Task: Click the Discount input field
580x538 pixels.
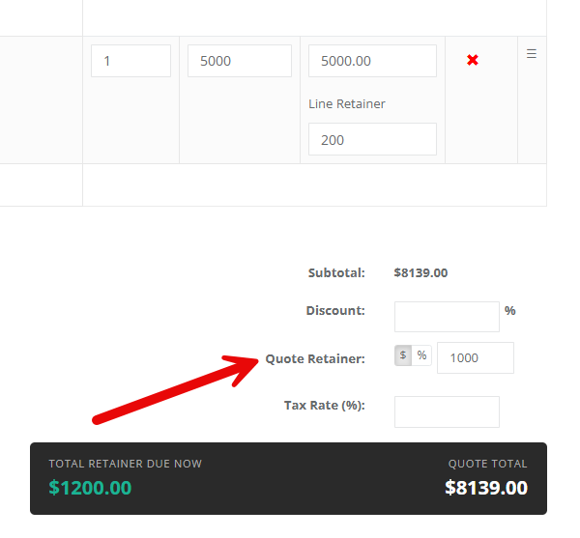Action: (x=447, y=317)
